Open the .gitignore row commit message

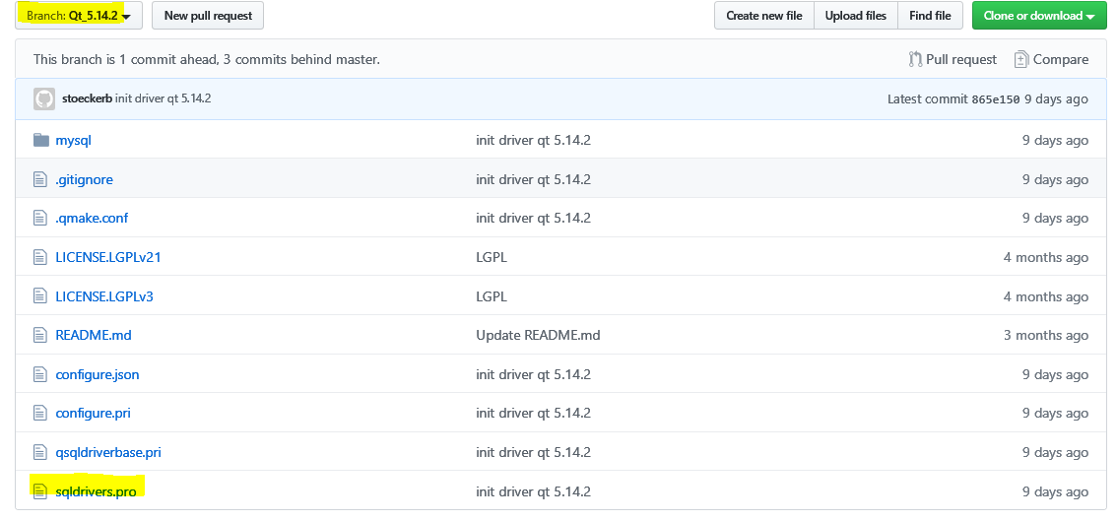pos(533,179)
